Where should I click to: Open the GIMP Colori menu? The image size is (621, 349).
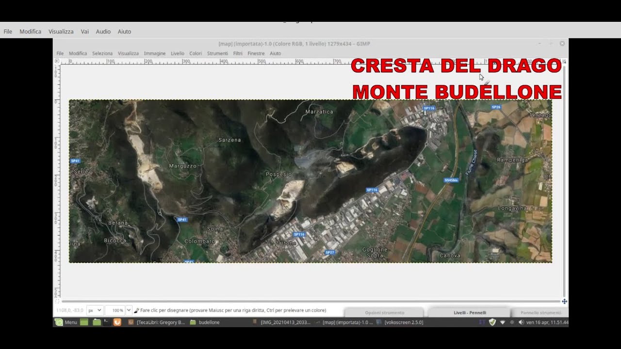(196, 53)
